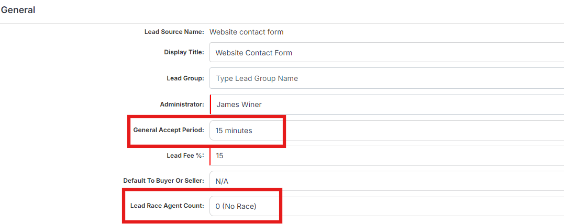The width and height of the screenshot is (564, 224).
Task: Click the Lead Fee % input field
Action: tap(386, 156)
